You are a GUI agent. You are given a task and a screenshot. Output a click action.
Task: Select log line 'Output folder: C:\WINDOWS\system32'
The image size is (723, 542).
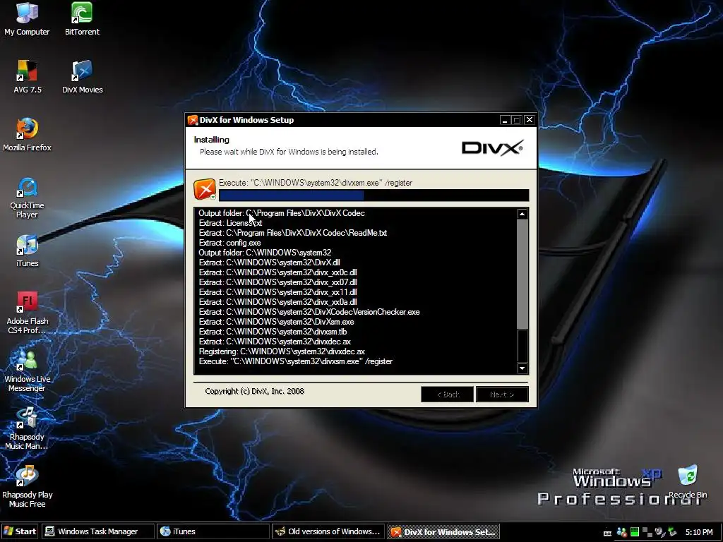[x=265, y=253]
